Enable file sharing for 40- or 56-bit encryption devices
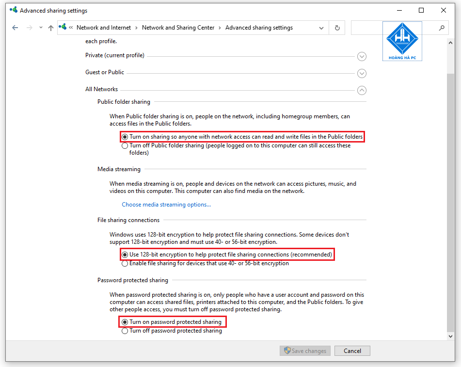The image size is (461, 367). pyautogui.click(x=125, y=263)
